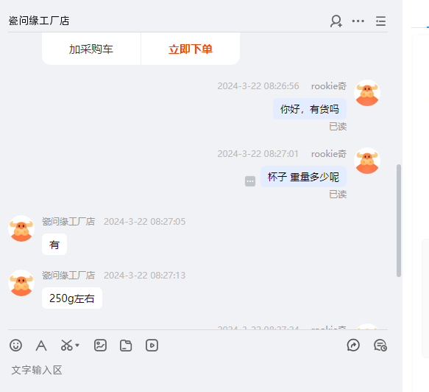Click the chat vertical scrollbar thumb
The height and width of the screenshot is (392, 429).
pos(399,220)
